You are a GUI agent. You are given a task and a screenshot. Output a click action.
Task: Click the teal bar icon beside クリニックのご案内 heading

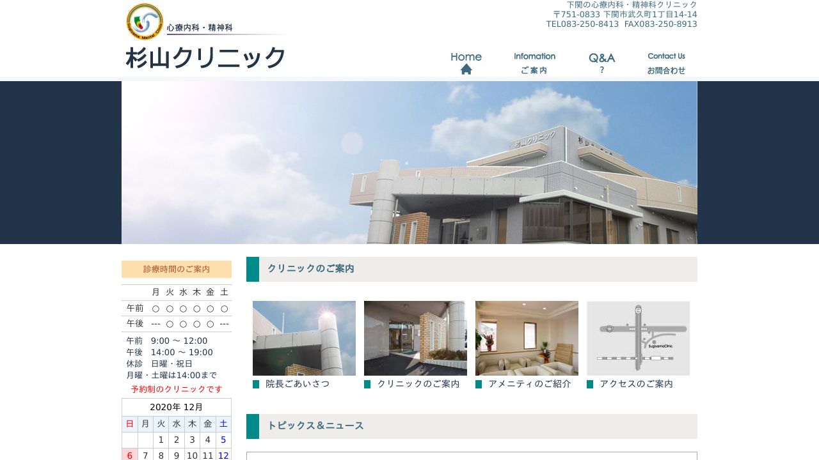click(x=253, y=269)
